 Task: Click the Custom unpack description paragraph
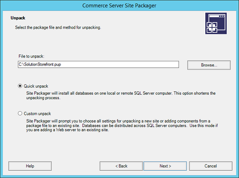point(122,125)
